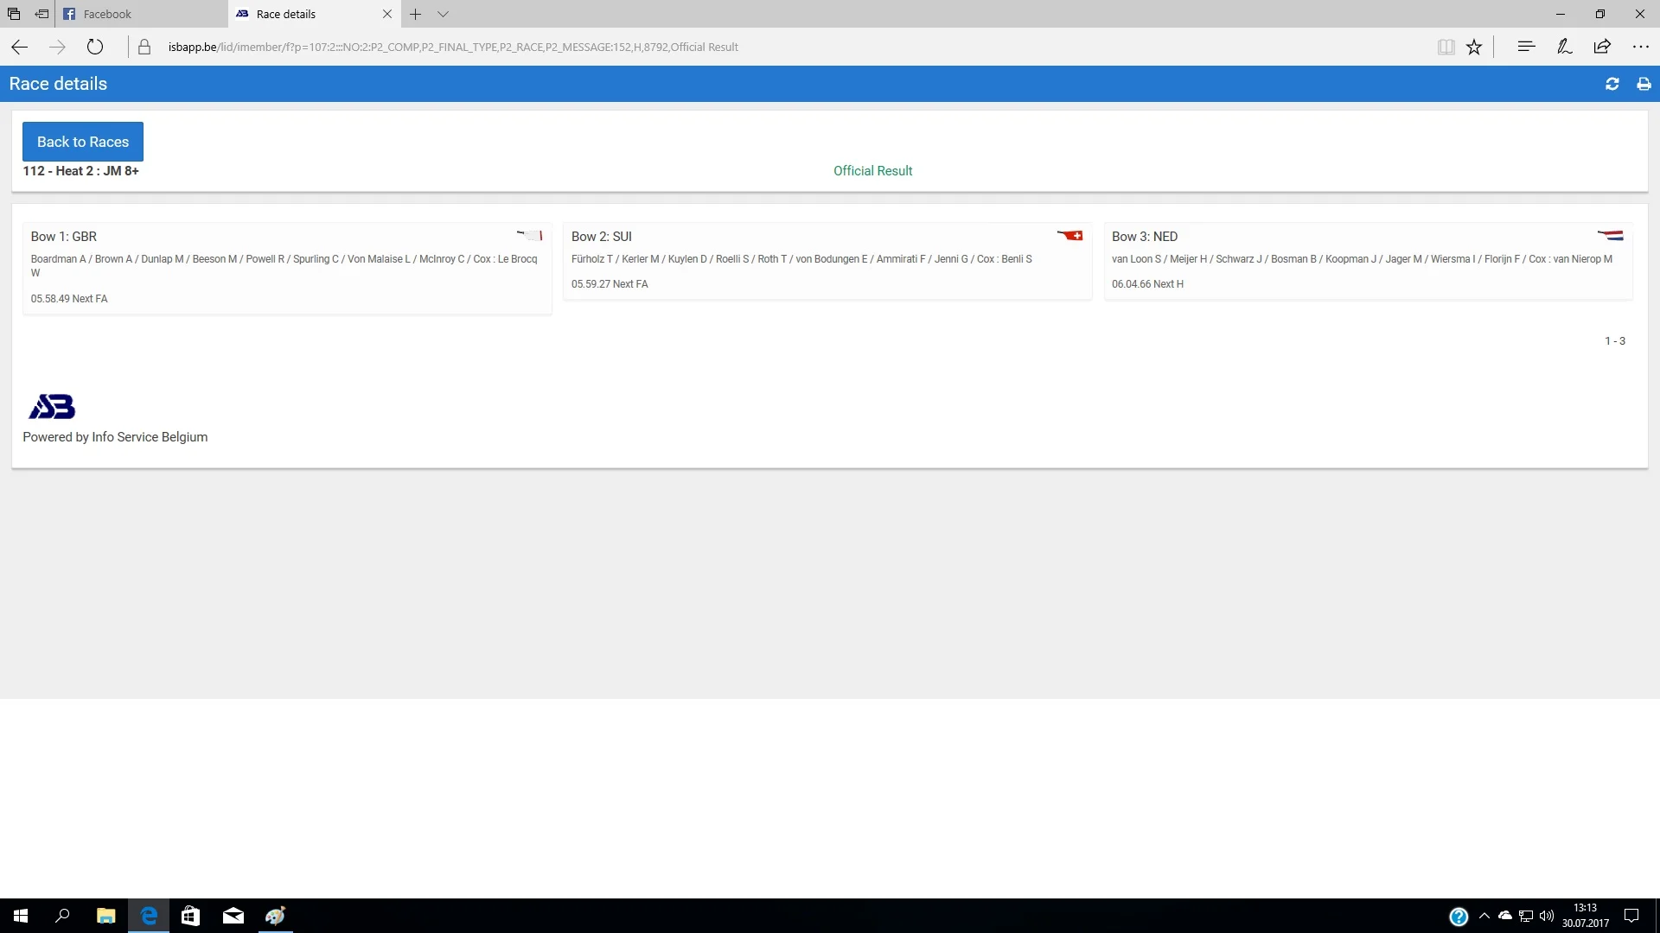This screenshot has height=933, width=1660.
Task: Click the Bow 2: SUI result card
Action: 827,260
